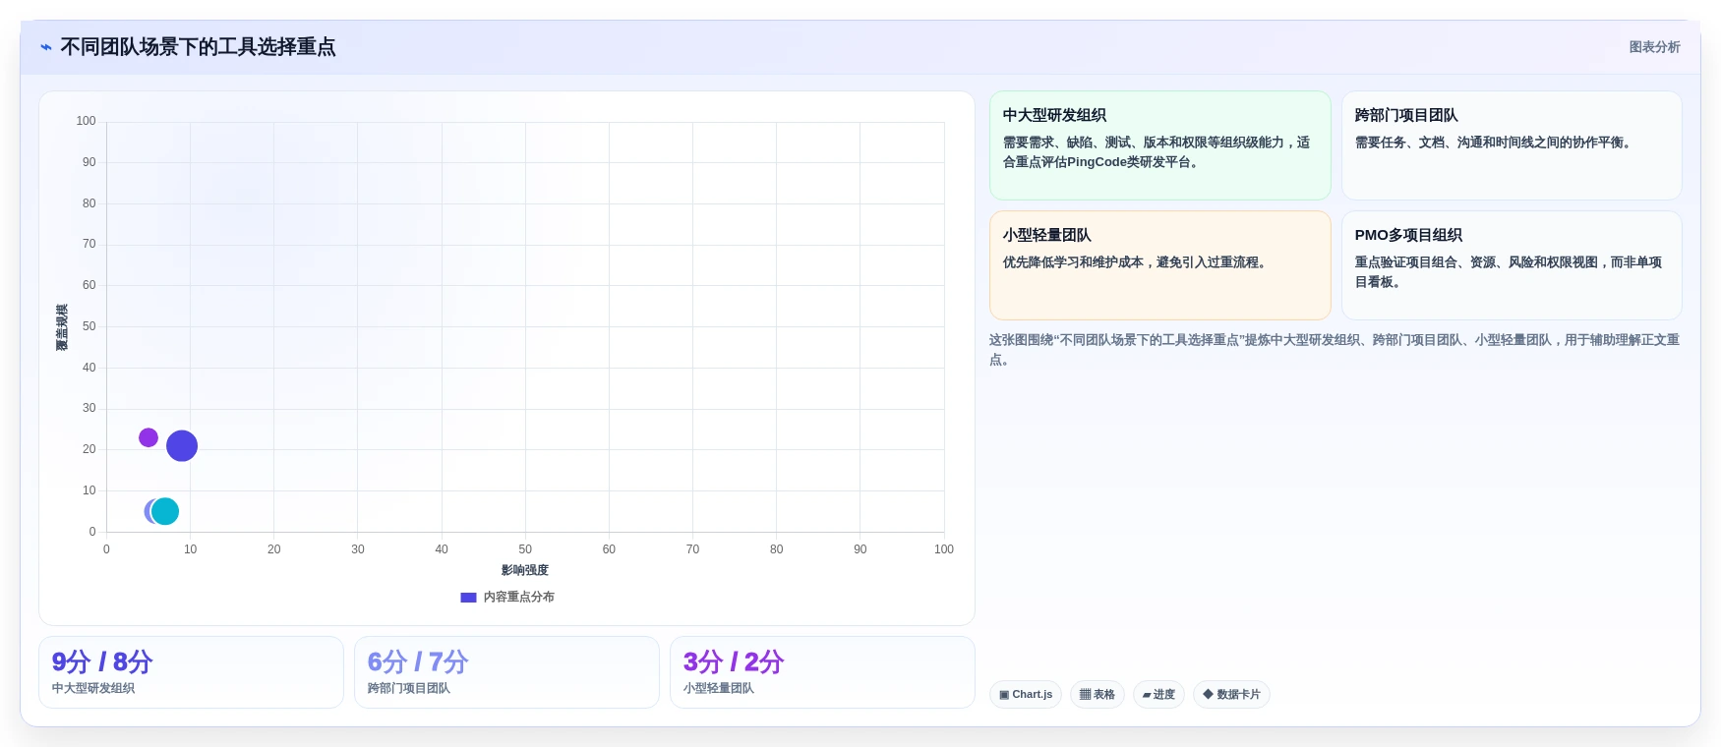Open the 小型轻量团队 card
1721x747 pixels.
coord(1159,265)
